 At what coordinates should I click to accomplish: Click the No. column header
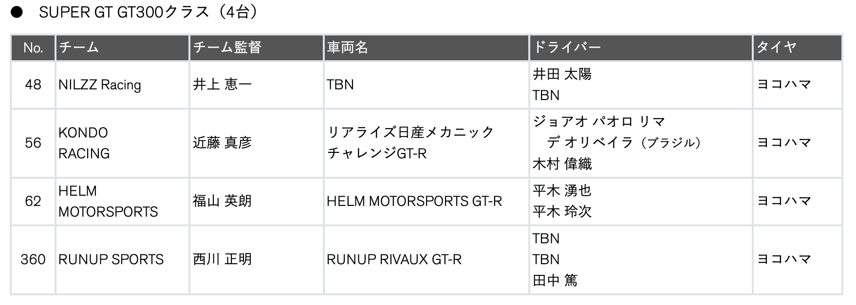point(33,48)
